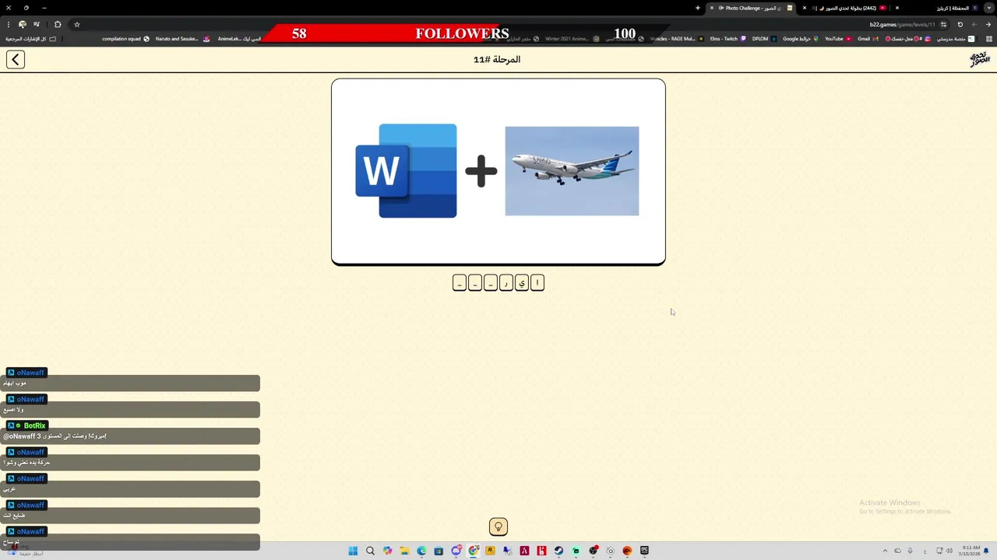The image size is (997, 560).
Task: Click browser forward navigation arrow
Action: click(974, 24)
